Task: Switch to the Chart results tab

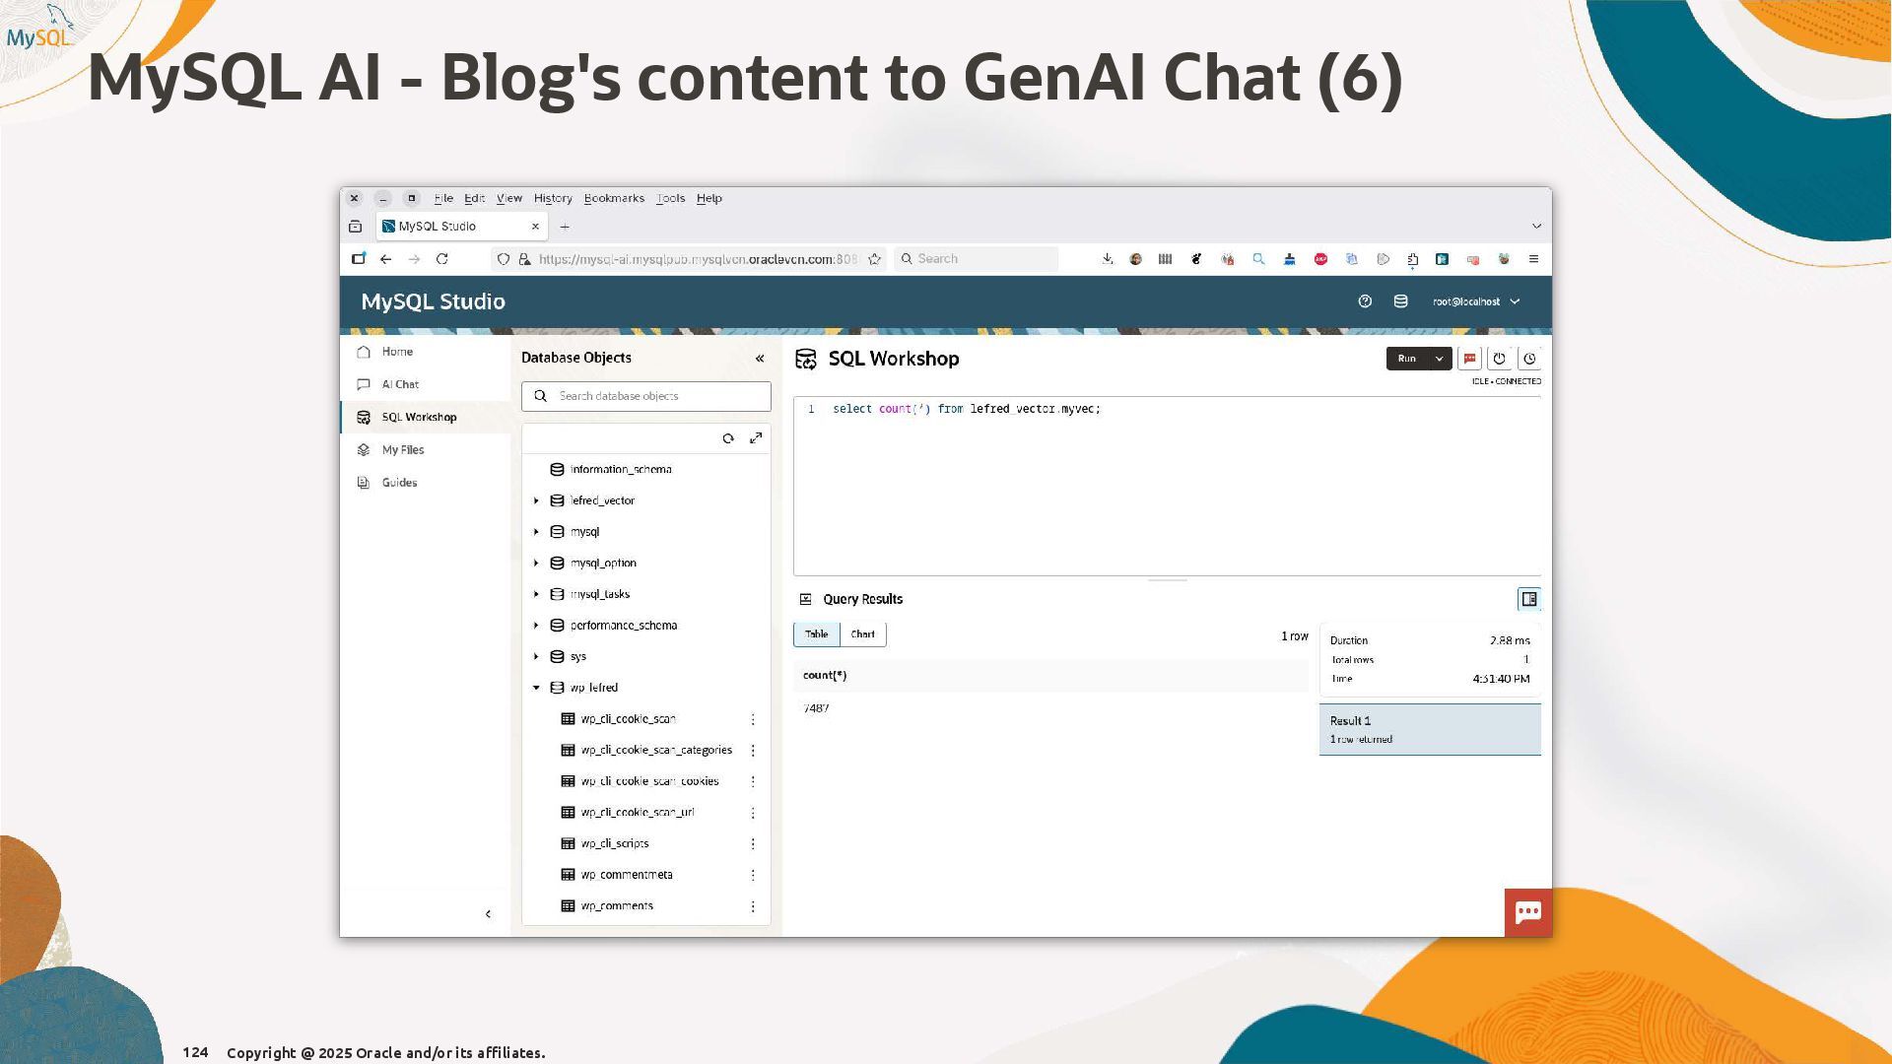Action: click(862, 634)
